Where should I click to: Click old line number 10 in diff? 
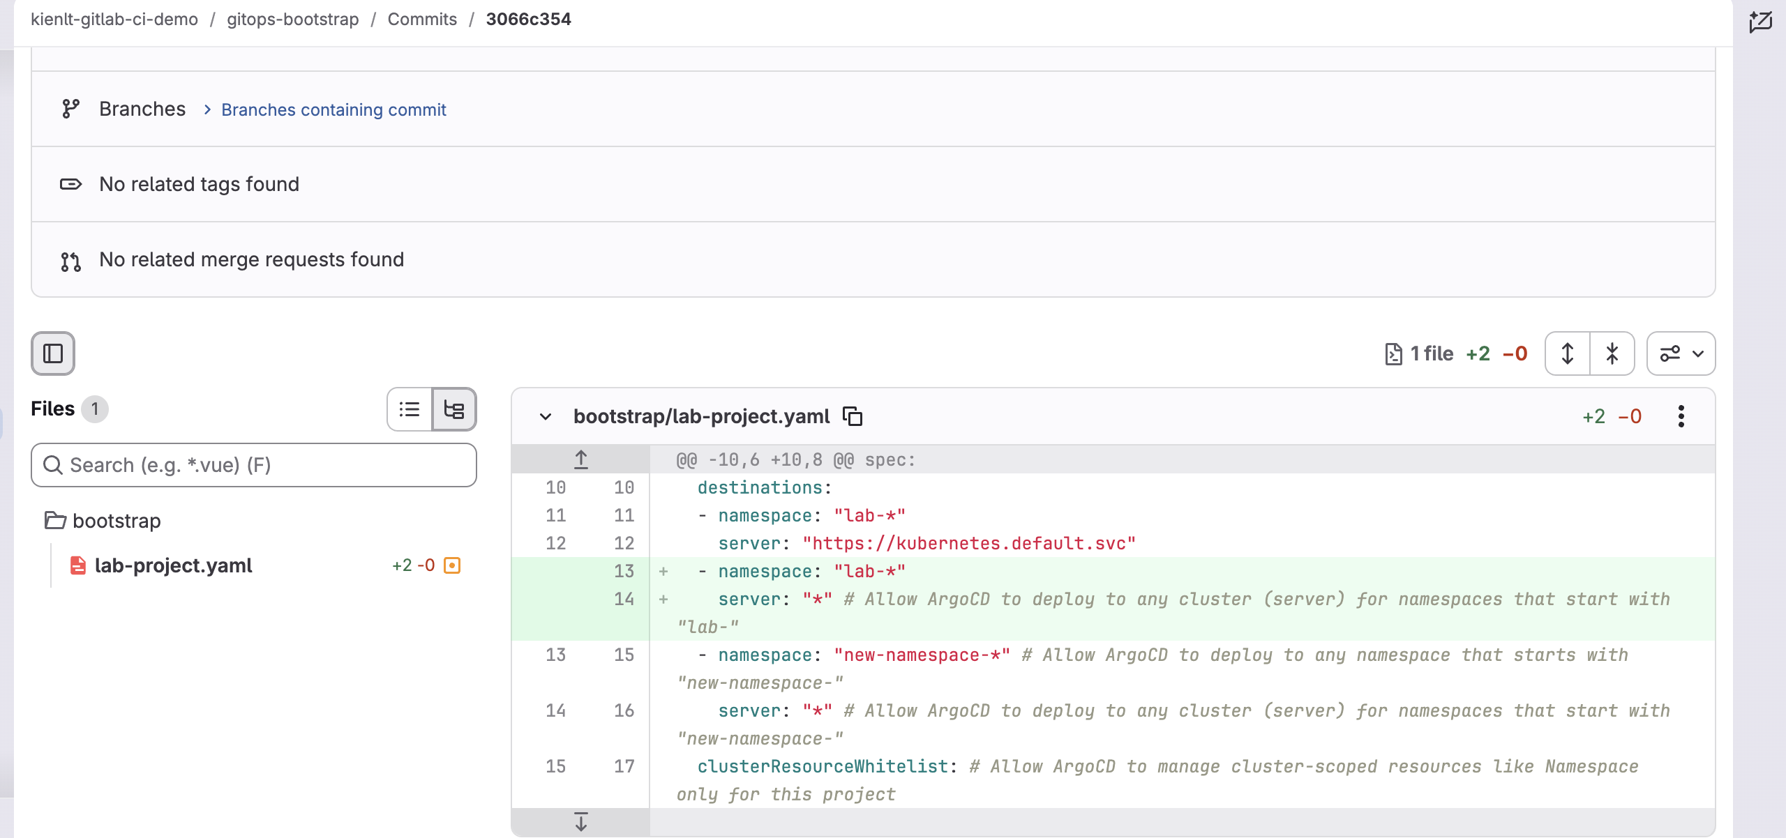(555, 487)
